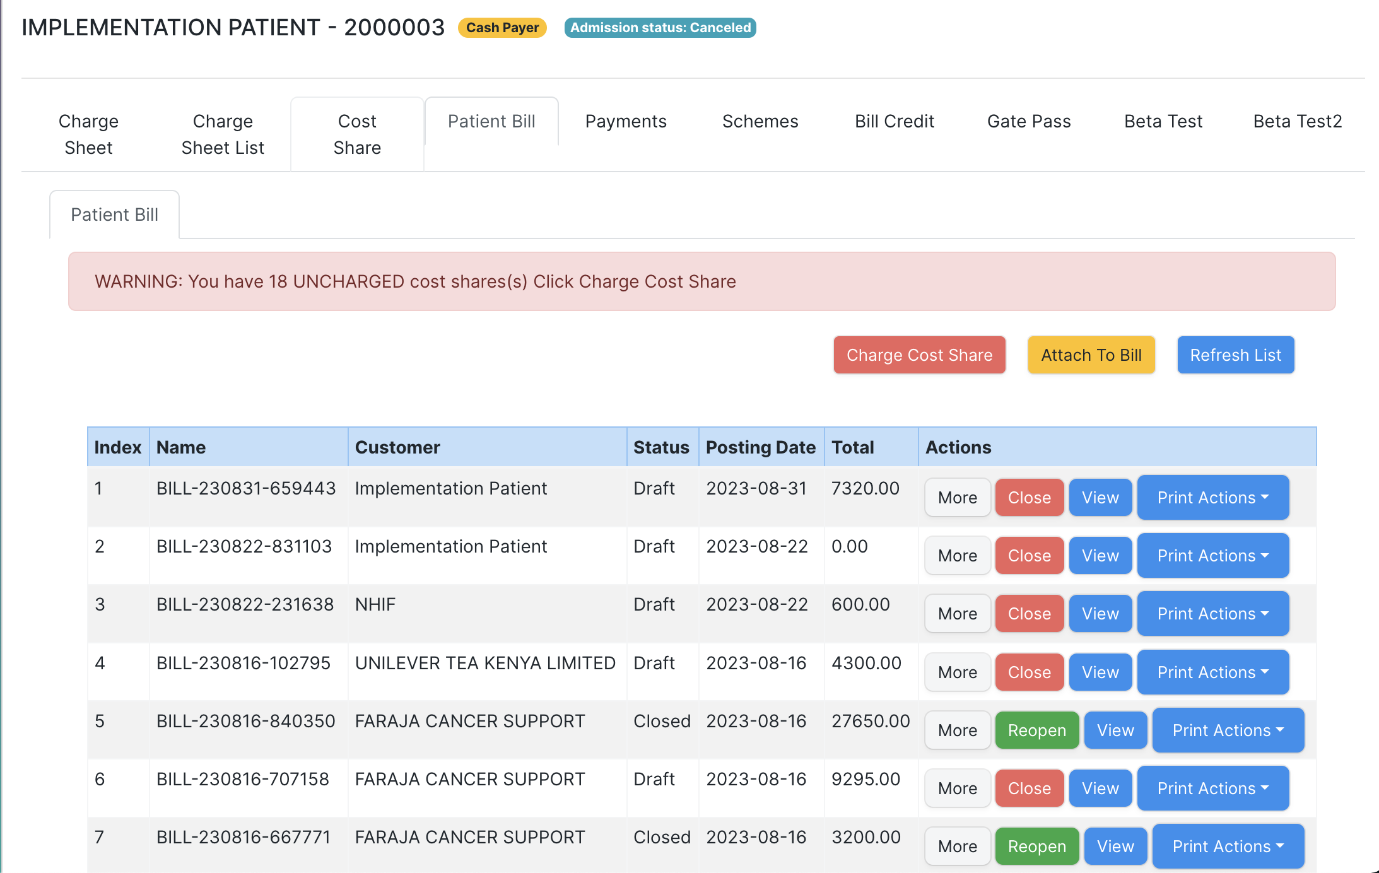
Task: Close bill BILL-230822-831103
Action: [1030, 556]
